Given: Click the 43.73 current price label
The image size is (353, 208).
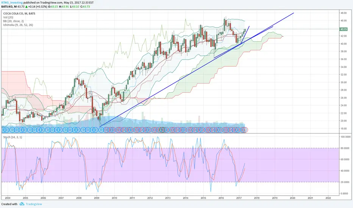Looking at the screenshot, I should point(344,29).
